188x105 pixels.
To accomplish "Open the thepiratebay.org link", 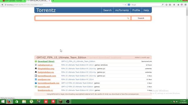I will (x=46, y=69).
